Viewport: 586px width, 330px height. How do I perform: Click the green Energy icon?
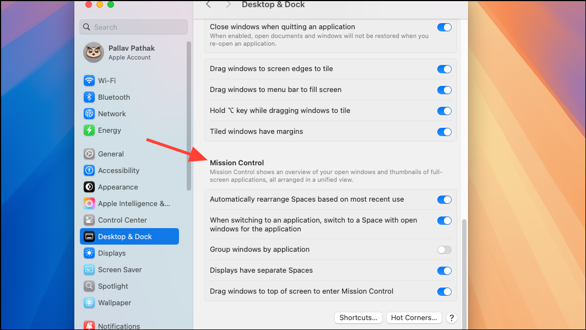[x=89, y=130]
